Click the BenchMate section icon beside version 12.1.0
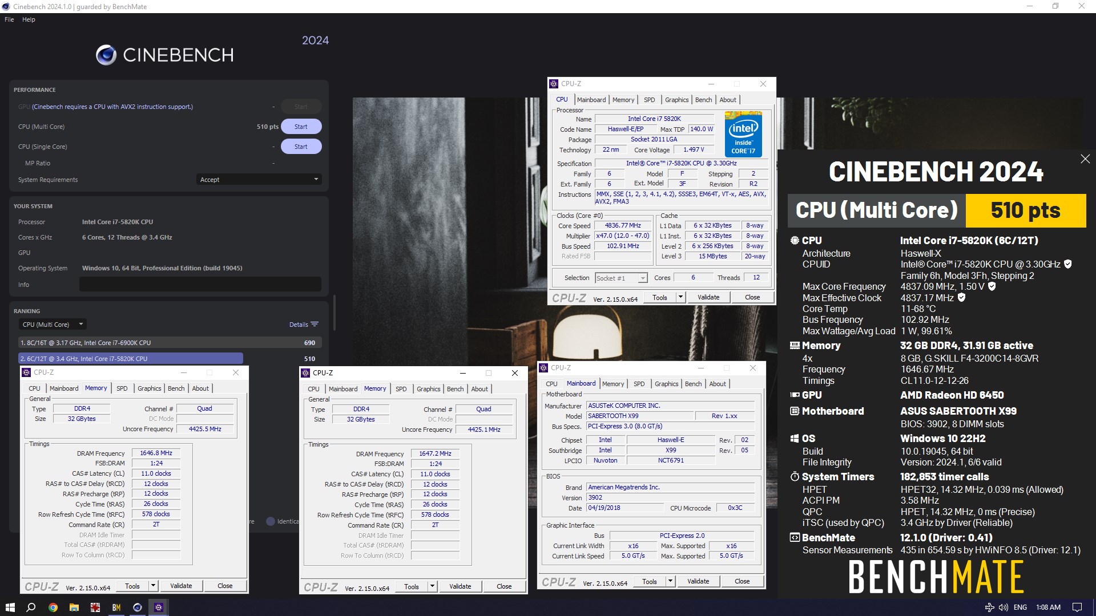 (x=794, y=538)
